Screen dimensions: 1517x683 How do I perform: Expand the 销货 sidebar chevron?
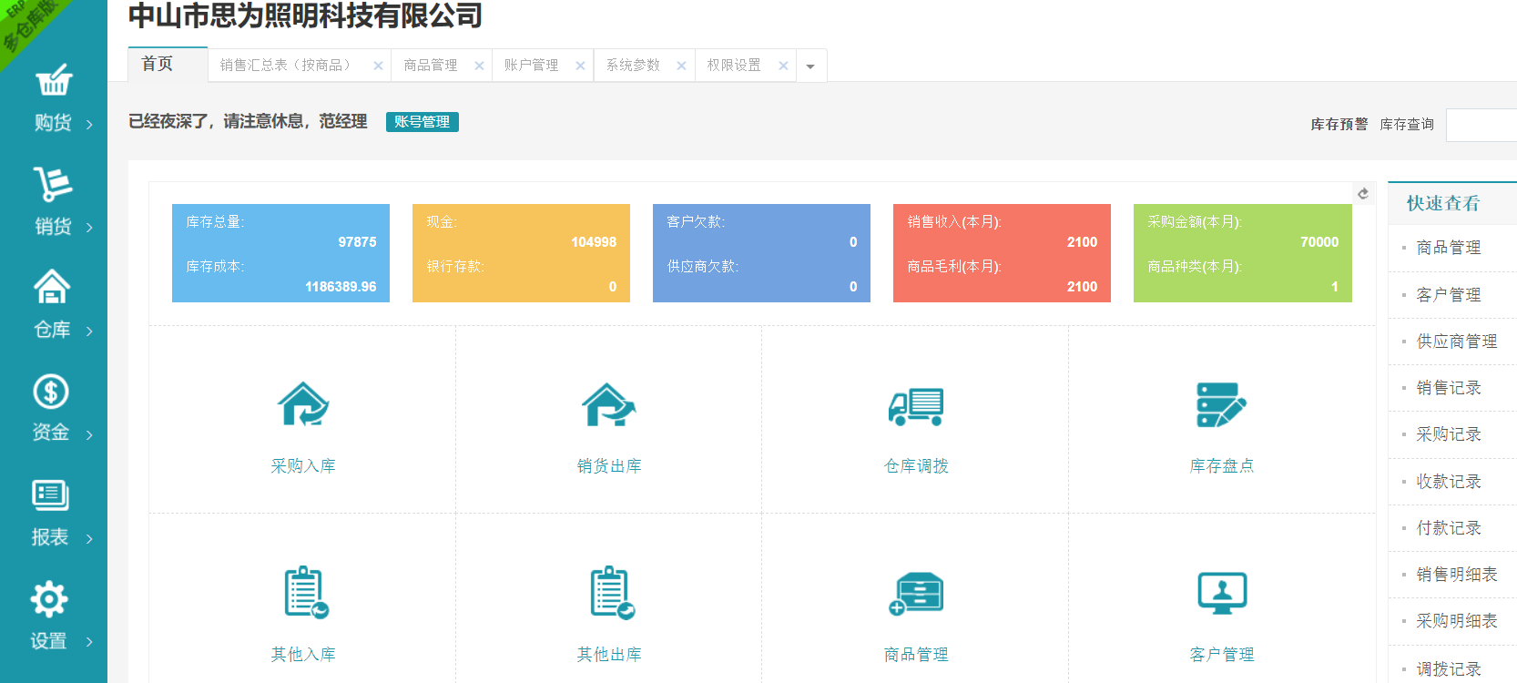click(89, 228)
